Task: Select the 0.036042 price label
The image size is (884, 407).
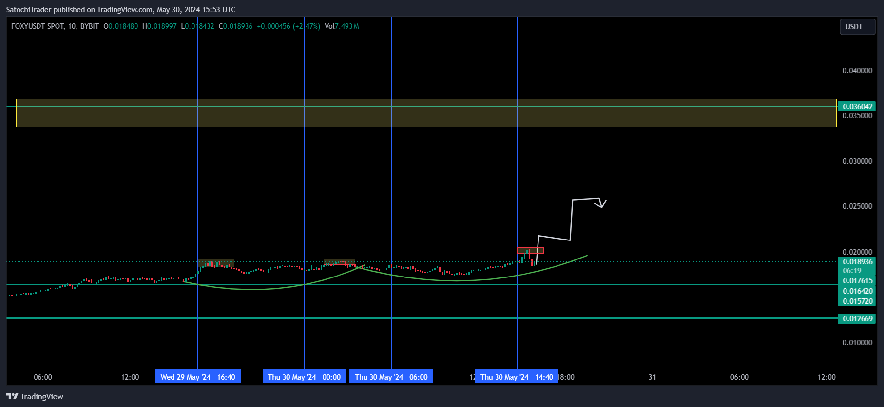Action: pos(857,106)
